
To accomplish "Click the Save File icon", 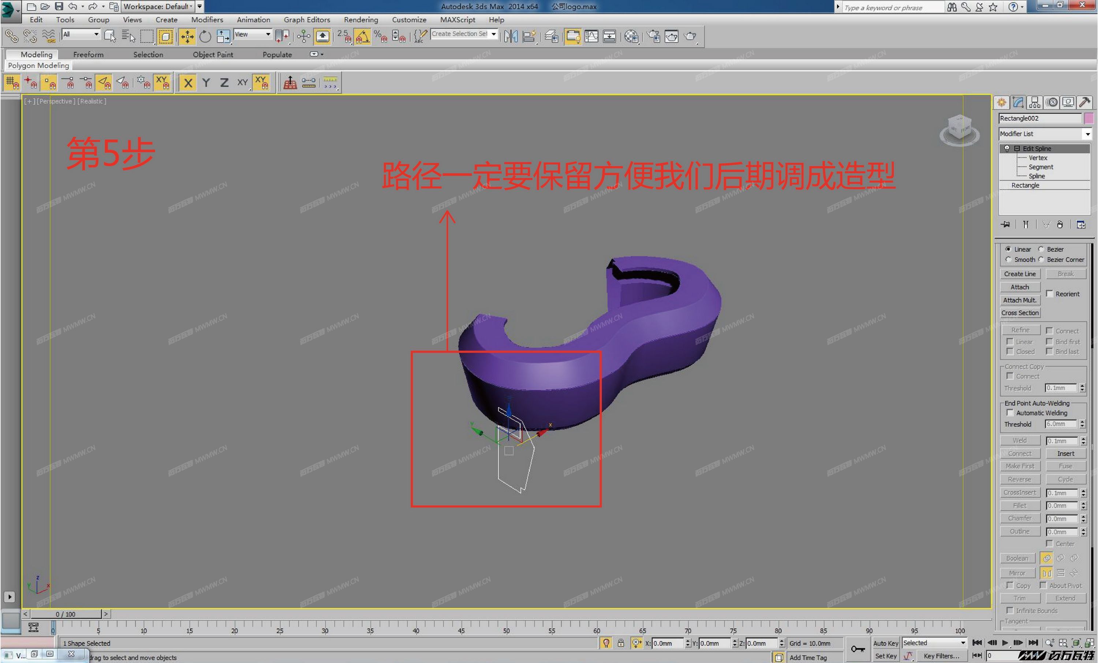I will pos(58,6).
